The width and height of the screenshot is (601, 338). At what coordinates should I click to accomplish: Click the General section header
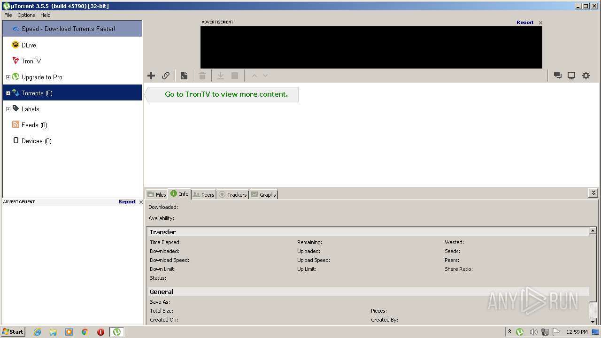tap(368, 292)
